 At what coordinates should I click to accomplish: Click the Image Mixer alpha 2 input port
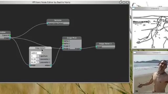point(63,41)
